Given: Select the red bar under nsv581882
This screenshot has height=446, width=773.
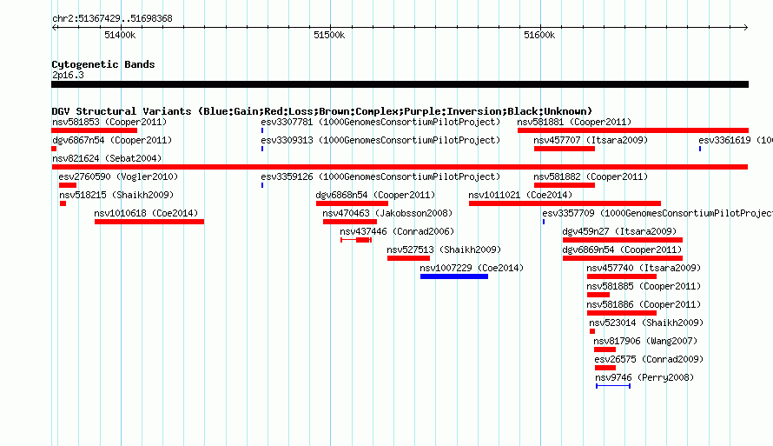Looking at the screenshot, I should tap(565, 185).
